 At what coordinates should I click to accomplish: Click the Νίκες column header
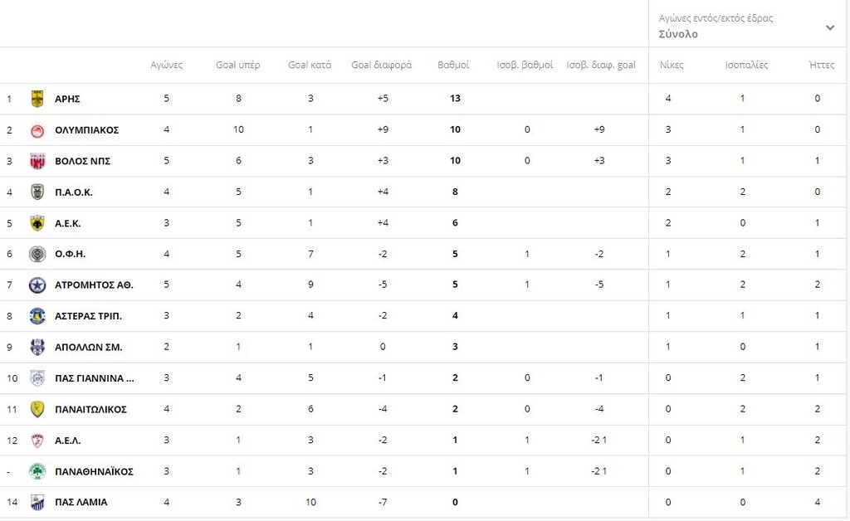[x=672, y=66]
